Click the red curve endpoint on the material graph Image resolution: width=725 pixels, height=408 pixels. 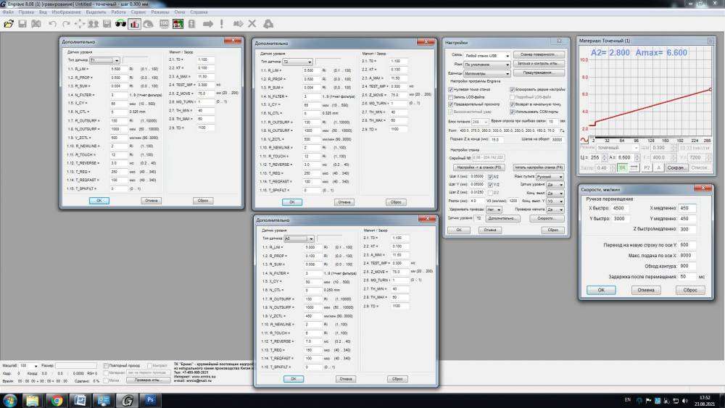(710, 89)
